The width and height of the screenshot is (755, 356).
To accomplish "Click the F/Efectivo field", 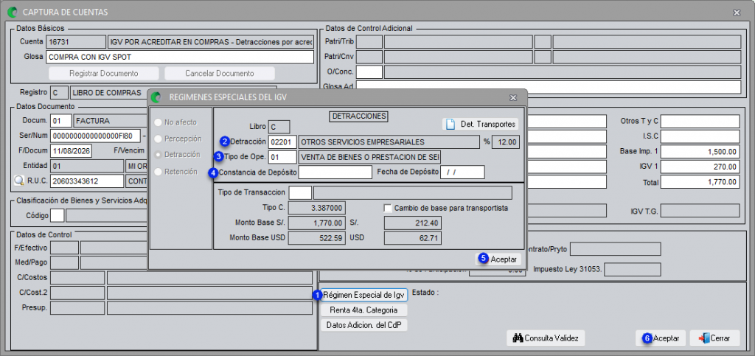I will coord(64,247).
